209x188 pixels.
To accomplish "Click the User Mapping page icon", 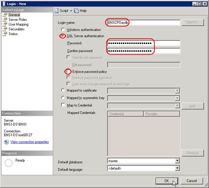I will [5, 25].
